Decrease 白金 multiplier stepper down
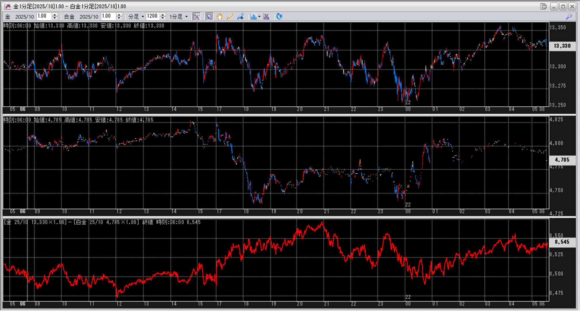This screenshot has width=580, height=311. coord(119,18)
